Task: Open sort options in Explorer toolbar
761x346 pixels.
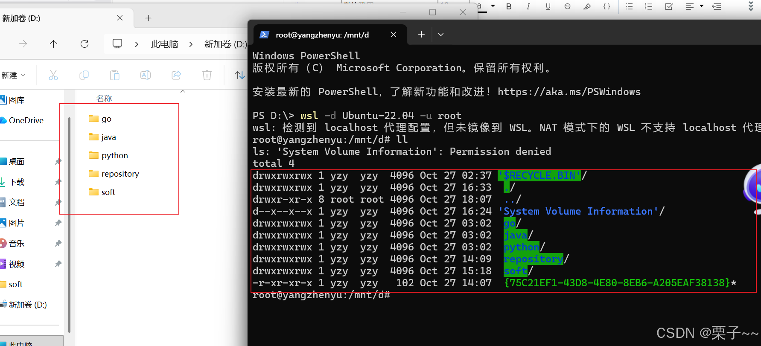Action: (240, 76)
